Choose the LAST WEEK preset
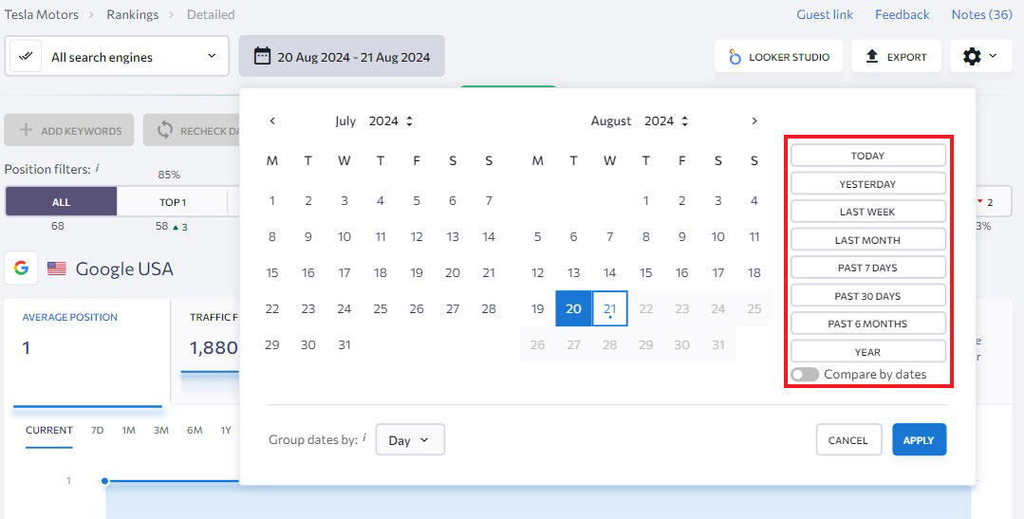Image resolution: width=1024 pixels, height=519 pixels. [868, 212]
